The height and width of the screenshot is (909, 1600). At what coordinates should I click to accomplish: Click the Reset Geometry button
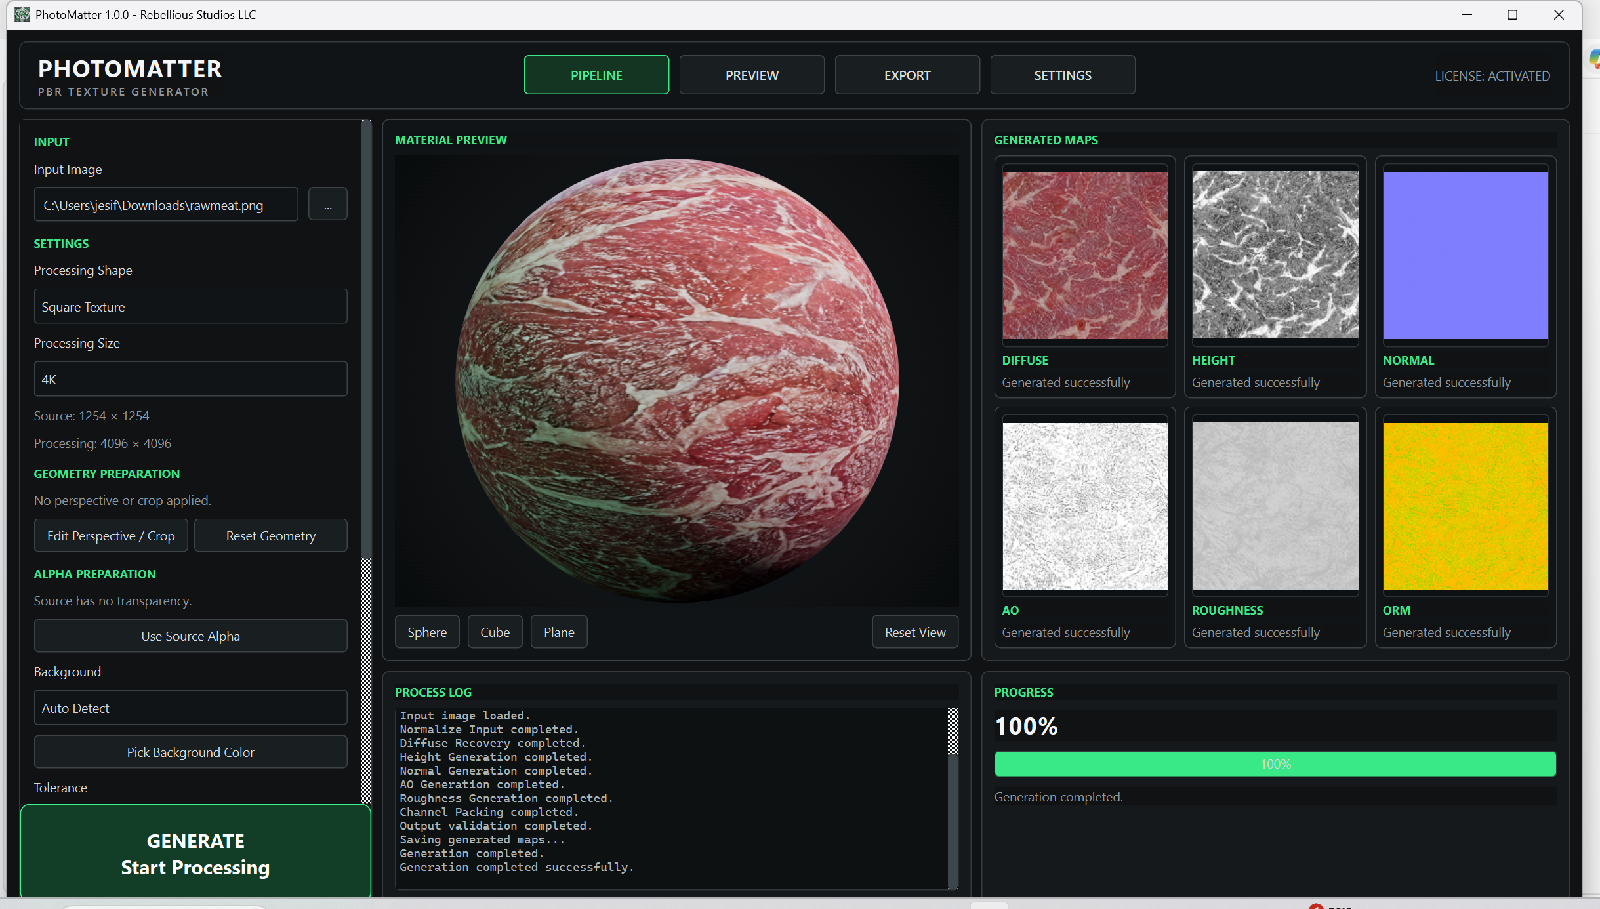coord(271,535)
